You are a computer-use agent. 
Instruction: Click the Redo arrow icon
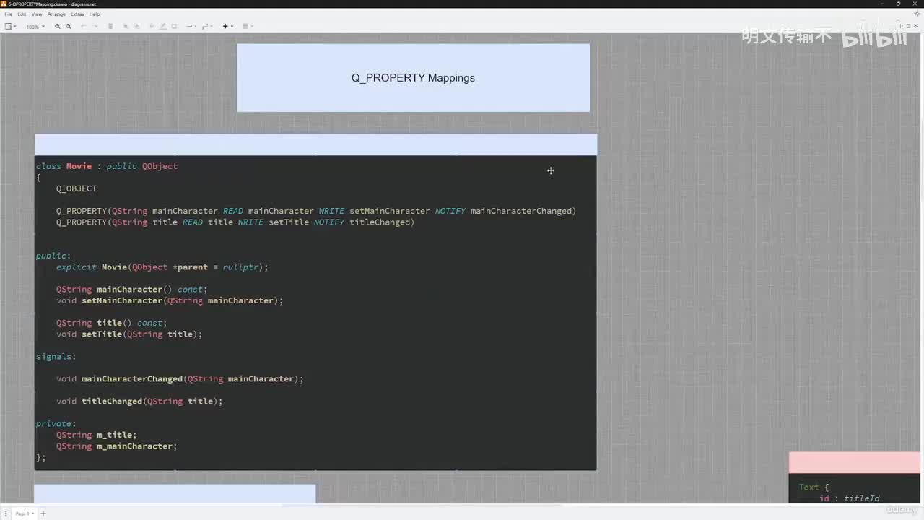(x=95, y=27)
